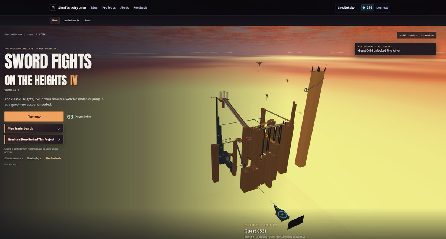Click the SFOTH v4.1 version label
This screenshot has height=239, width=446.
click(12, 90)
